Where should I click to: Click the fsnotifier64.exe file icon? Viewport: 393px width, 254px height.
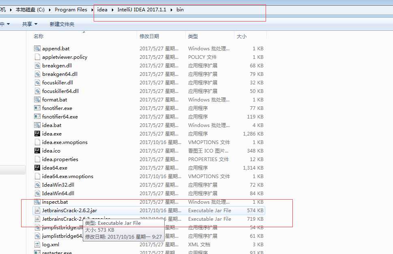37,116
